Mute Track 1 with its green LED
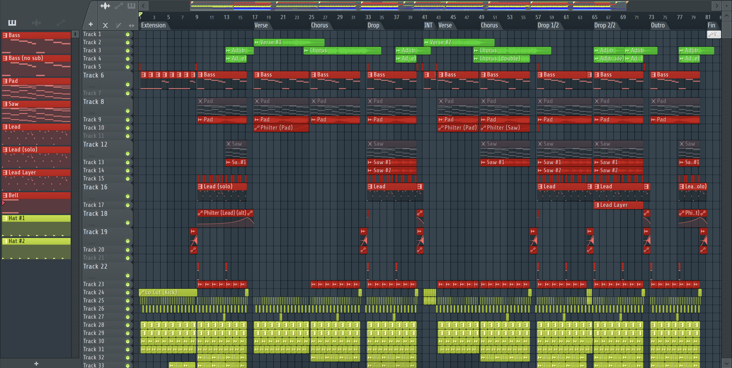This screenshot has height=368, width=732. point(128,34)
